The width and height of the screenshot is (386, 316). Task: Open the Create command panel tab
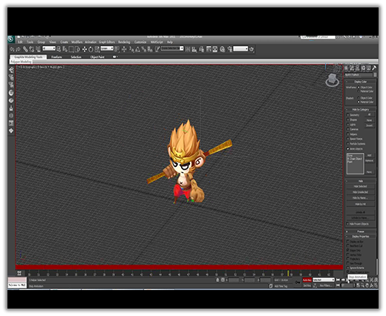[347, 68]
